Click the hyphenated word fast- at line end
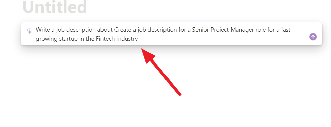The image size is (331, 127). point(286,30)
